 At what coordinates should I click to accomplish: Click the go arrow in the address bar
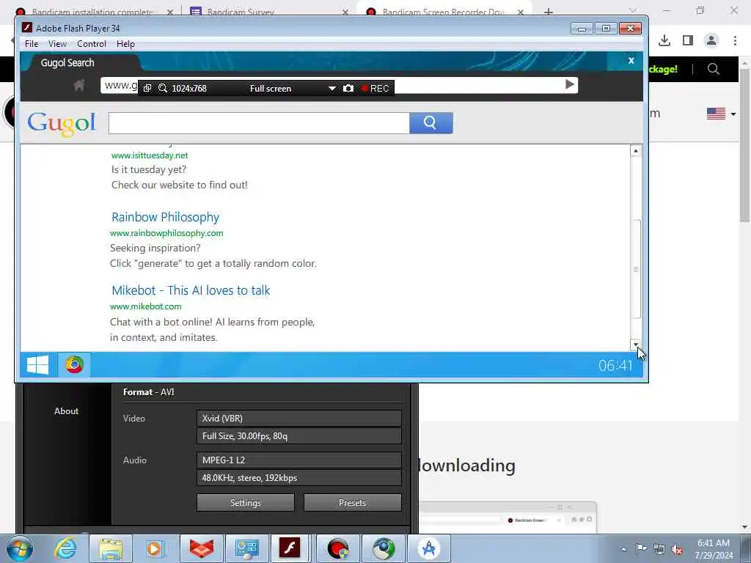point(569,85)
